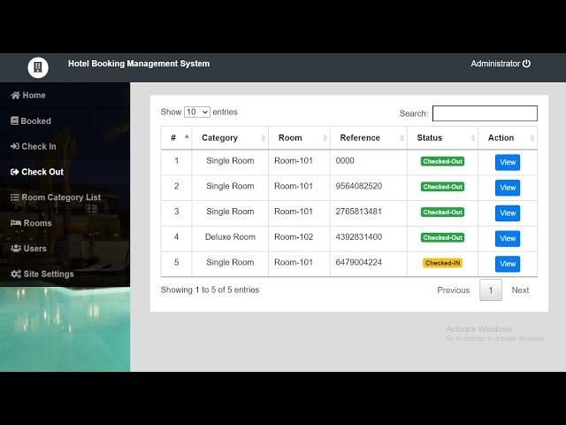Sort by Room column arrows

point(325,138)
